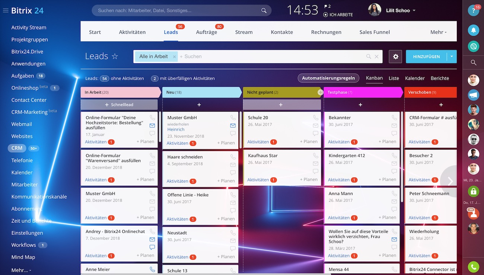Switch to the Liste view
Viewport: 484px width, 275px height.
394,78
